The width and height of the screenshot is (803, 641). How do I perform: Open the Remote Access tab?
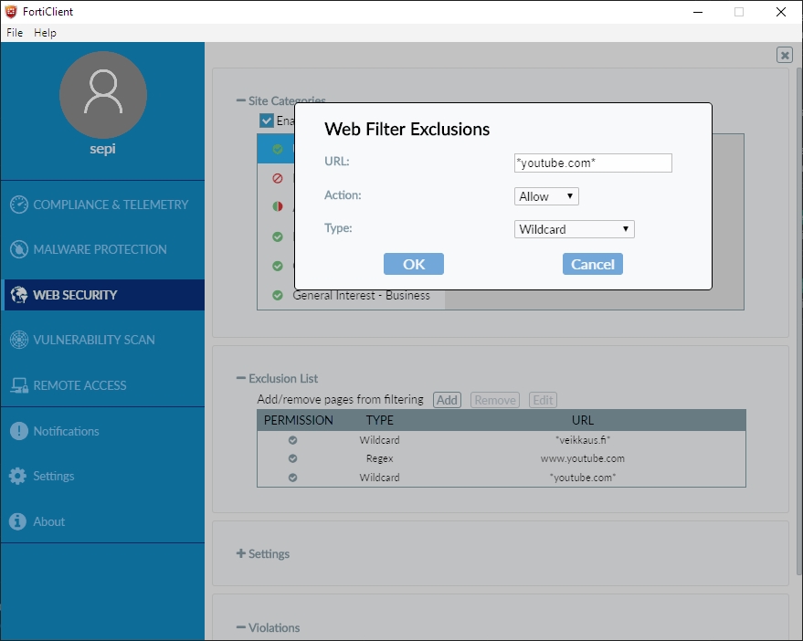pos(102,385)
